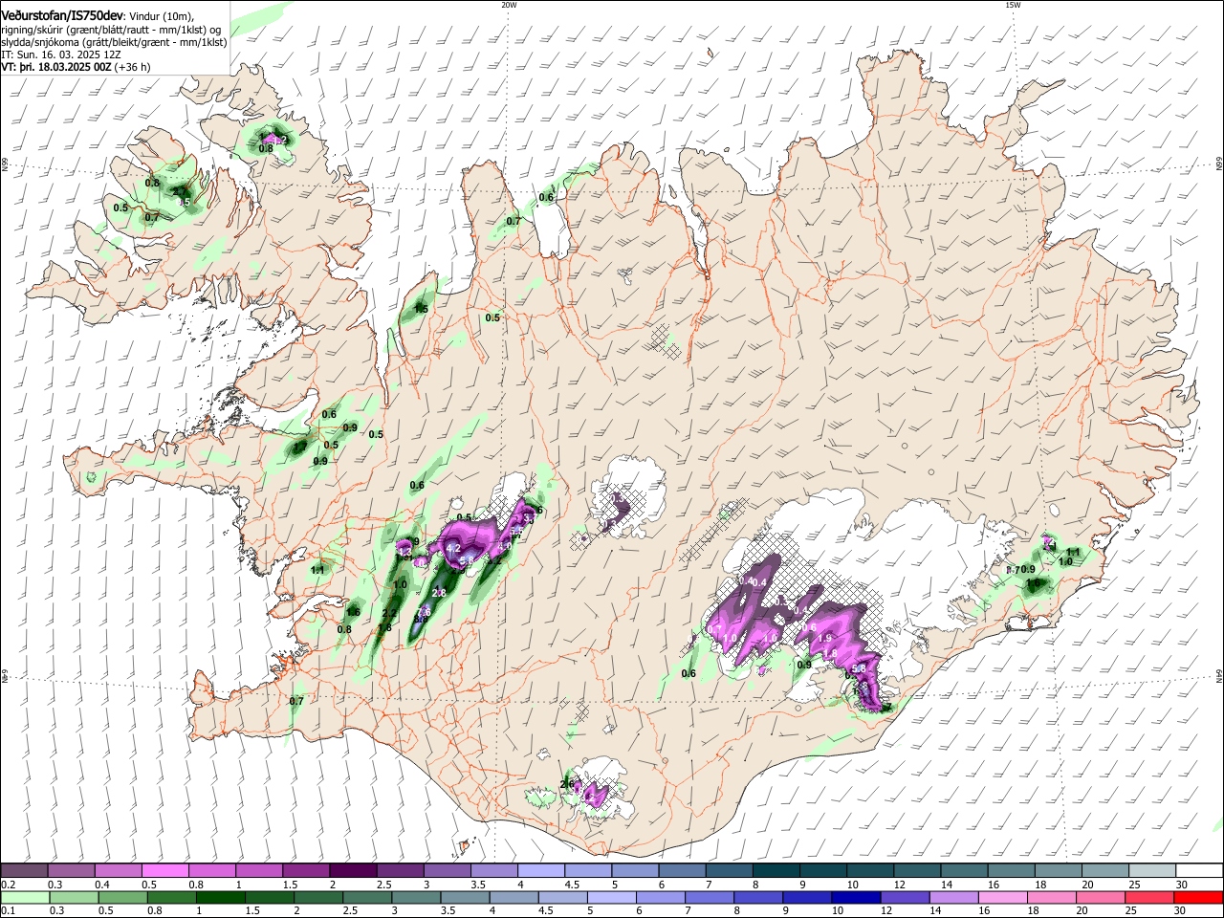Click the 0.2 label of the purple snow scale

tap(8, 885)
